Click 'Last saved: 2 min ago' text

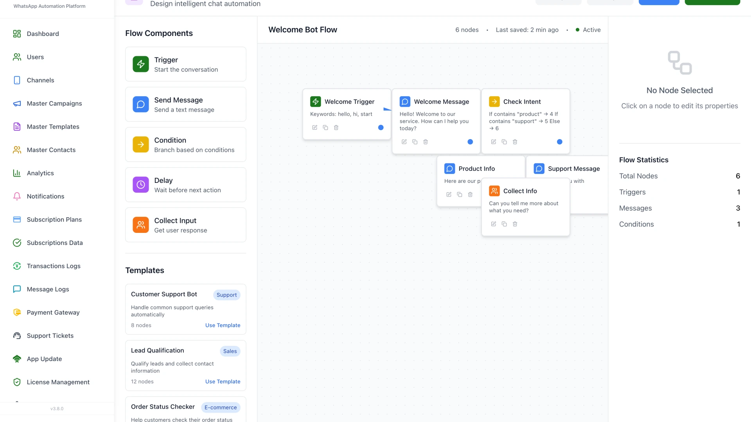point(527,30)
